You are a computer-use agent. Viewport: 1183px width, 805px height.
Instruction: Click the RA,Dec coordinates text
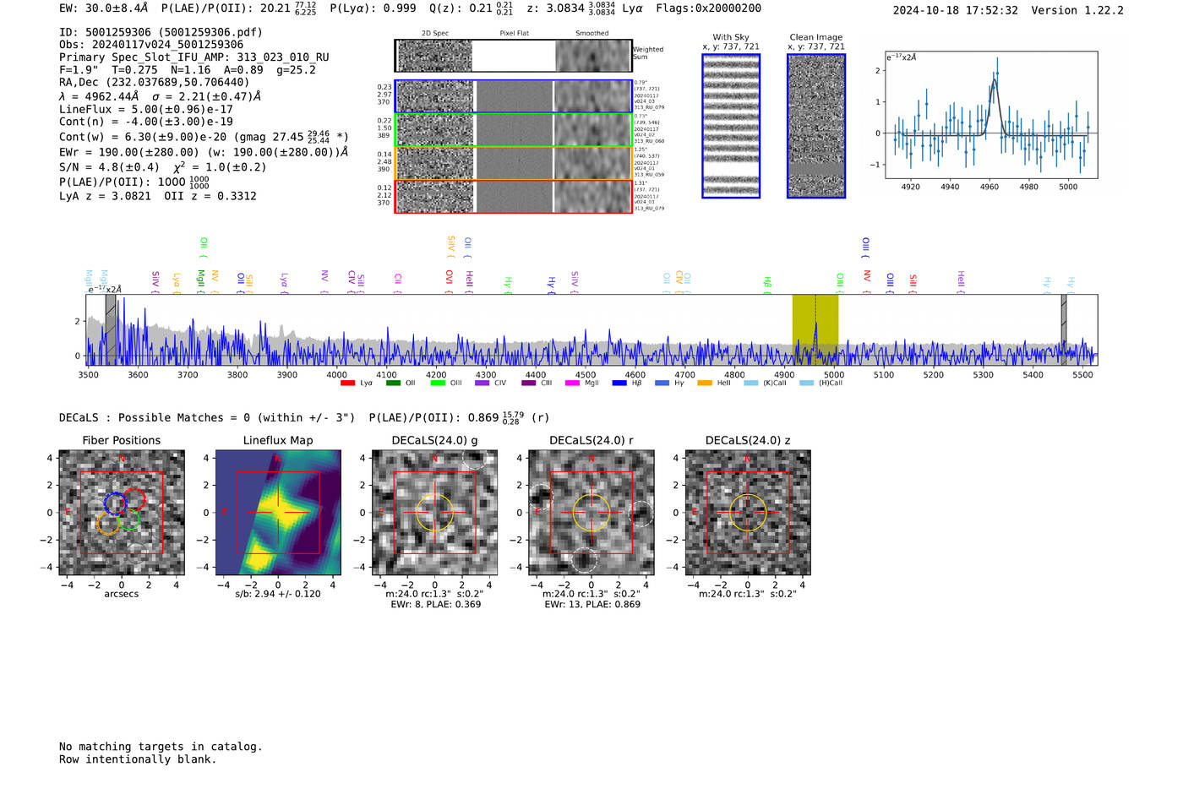(155, 83)
